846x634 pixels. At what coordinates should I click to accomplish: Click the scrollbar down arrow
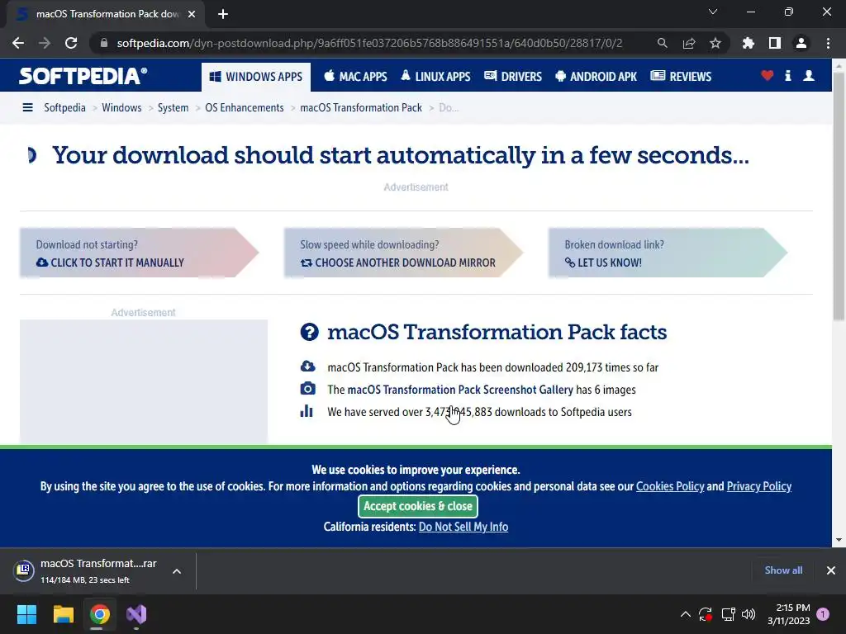click(x=839, y=540)
